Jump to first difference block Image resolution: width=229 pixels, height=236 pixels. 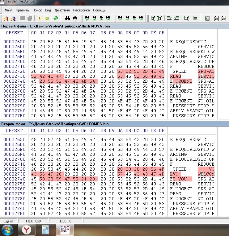tap(87, 19)
